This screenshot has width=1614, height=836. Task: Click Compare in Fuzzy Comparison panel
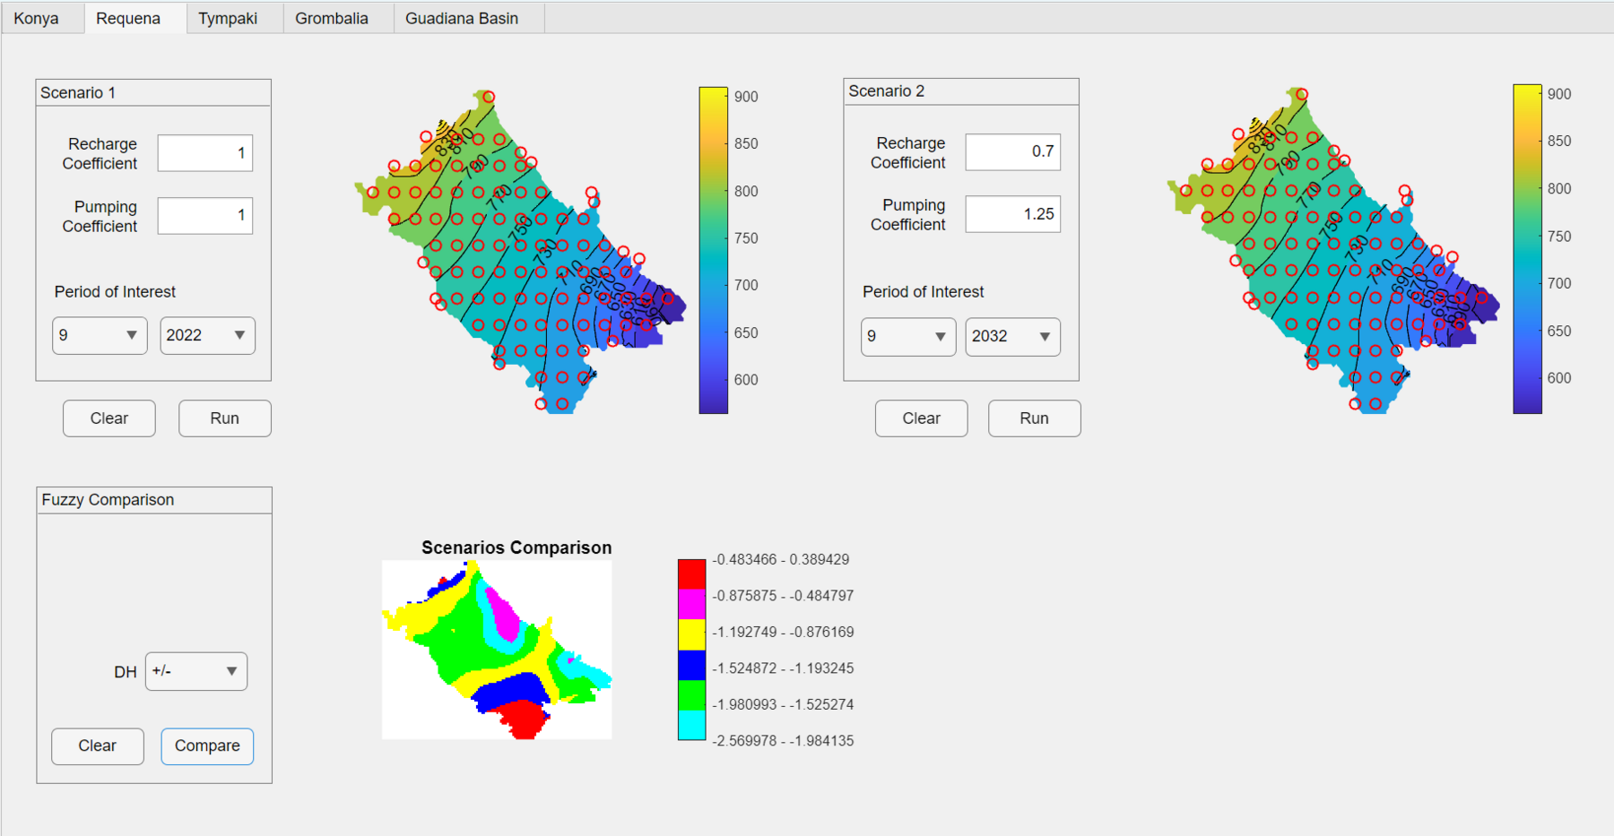tap(207, 746)
